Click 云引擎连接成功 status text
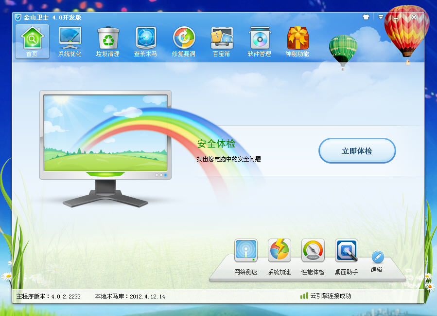The width and height of the screenshot is (437, 316). tap(331, 296)
